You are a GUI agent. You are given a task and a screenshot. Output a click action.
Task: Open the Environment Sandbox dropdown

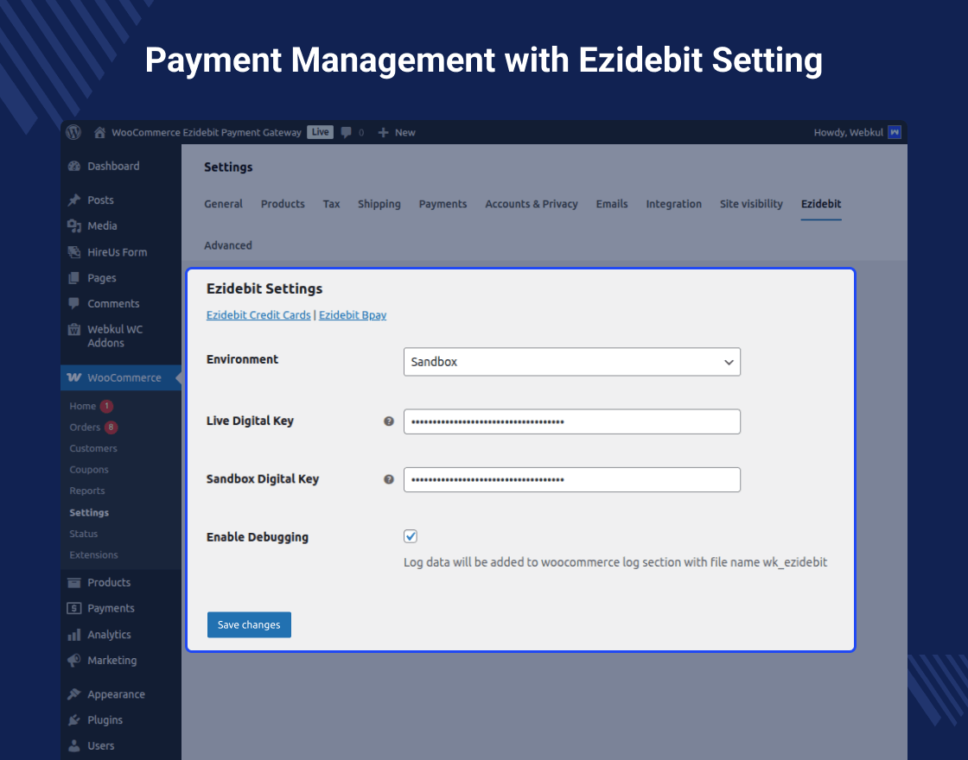[x=571, y=362]
